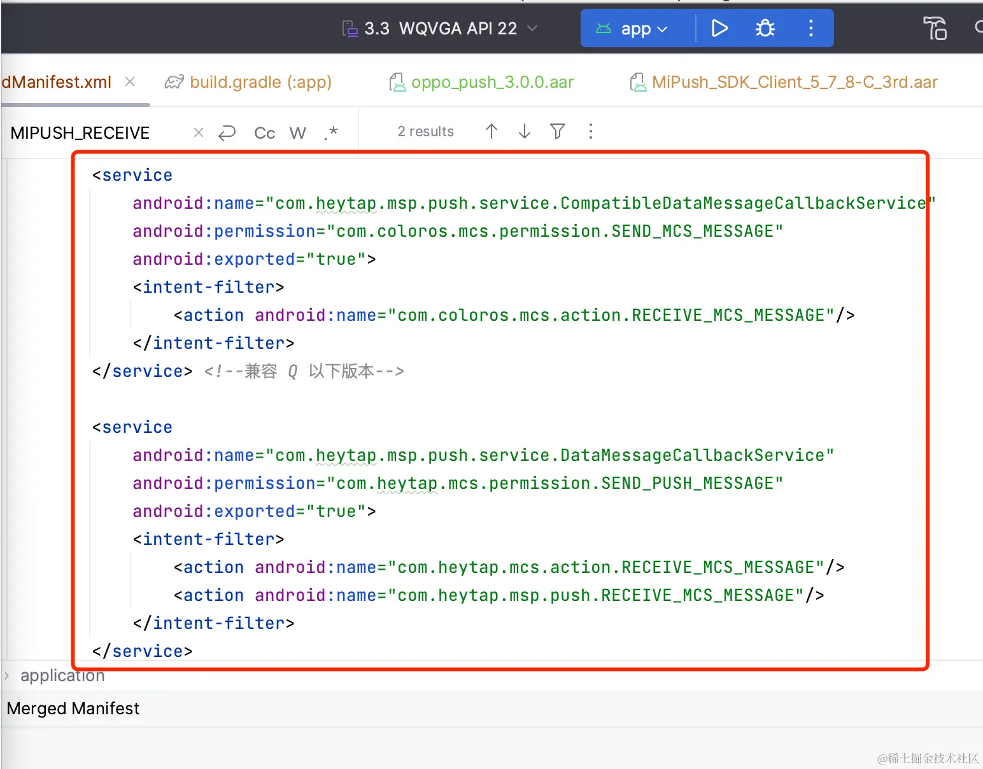Viewport: 983px width, 769px height.
Task: Open the search filter options
Action: pos(557,131)
